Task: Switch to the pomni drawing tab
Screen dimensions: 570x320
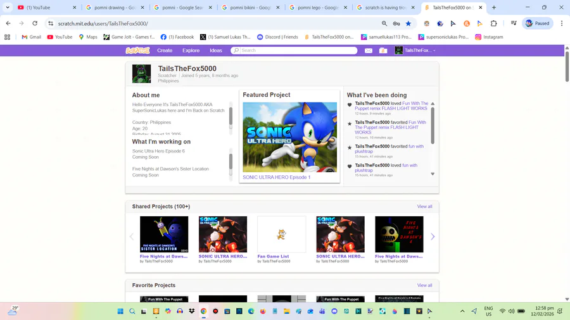Action: 114,7
